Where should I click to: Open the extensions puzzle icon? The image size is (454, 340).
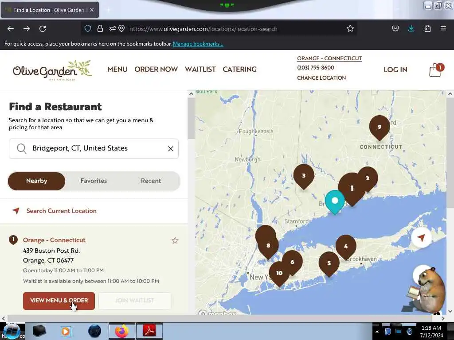(x=427, y=29)
